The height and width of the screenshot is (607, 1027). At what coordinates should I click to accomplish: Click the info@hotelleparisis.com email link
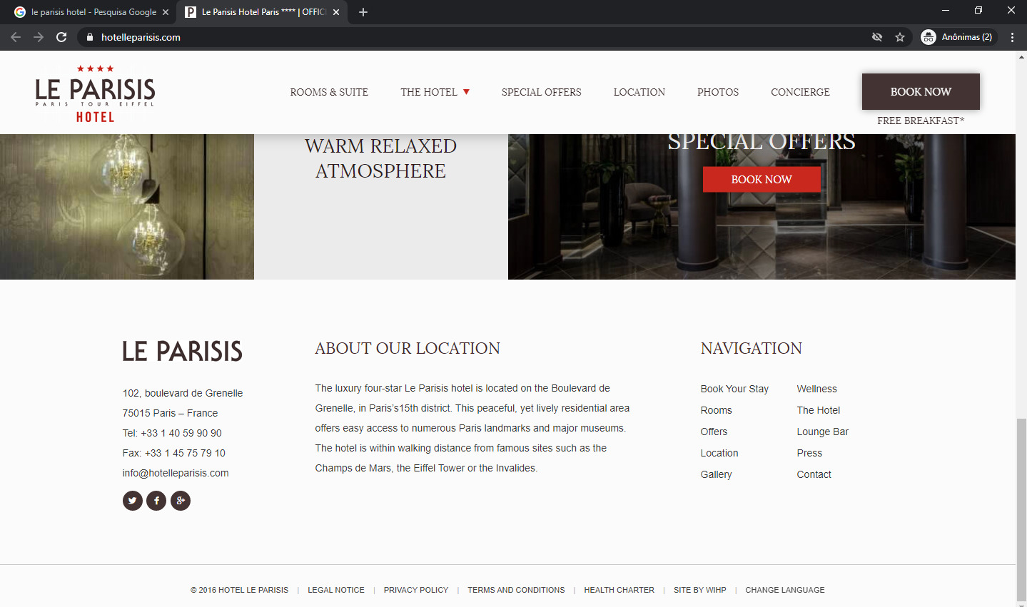point(176,473)
